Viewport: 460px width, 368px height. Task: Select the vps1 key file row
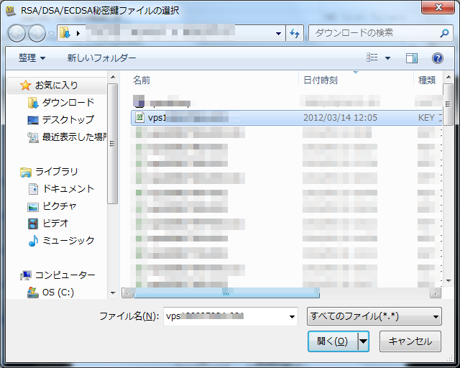pyautogui.click(x=287, y=118)
